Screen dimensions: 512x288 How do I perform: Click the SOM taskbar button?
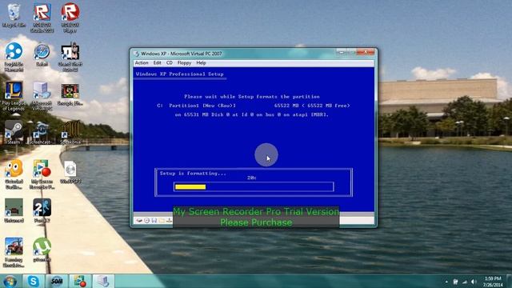pyautogui.click(x=57, y=281)
